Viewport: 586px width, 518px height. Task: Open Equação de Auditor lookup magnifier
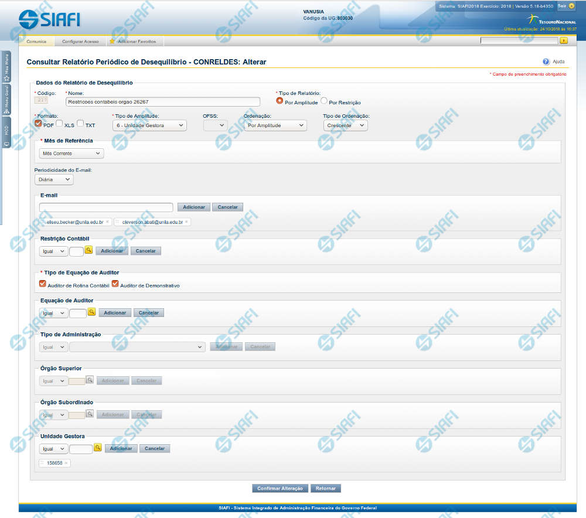[x=91, y=312]
